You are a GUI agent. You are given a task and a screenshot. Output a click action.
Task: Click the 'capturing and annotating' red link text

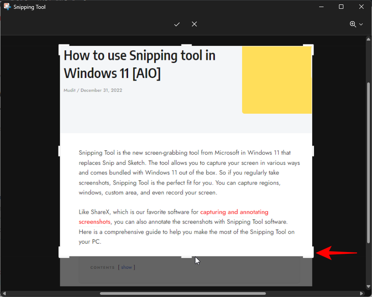coord(234,212)
